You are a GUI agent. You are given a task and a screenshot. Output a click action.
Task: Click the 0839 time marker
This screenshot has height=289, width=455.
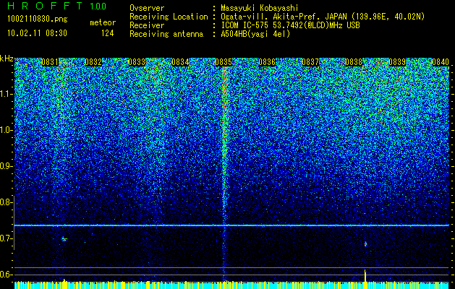point(397,62)
